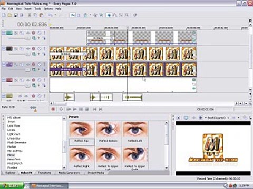The height and width of the screenshot is (189, 253).
Task: Create a new project from the toolbar
Action: 4,15
